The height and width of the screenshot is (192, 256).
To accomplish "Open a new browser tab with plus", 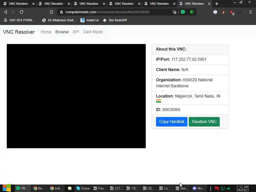I will 217,4.
